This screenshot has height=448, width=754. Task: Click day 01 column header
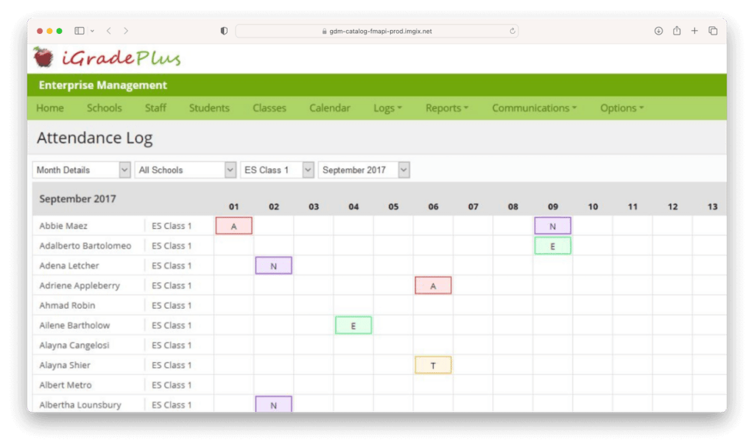pos(233,207)
